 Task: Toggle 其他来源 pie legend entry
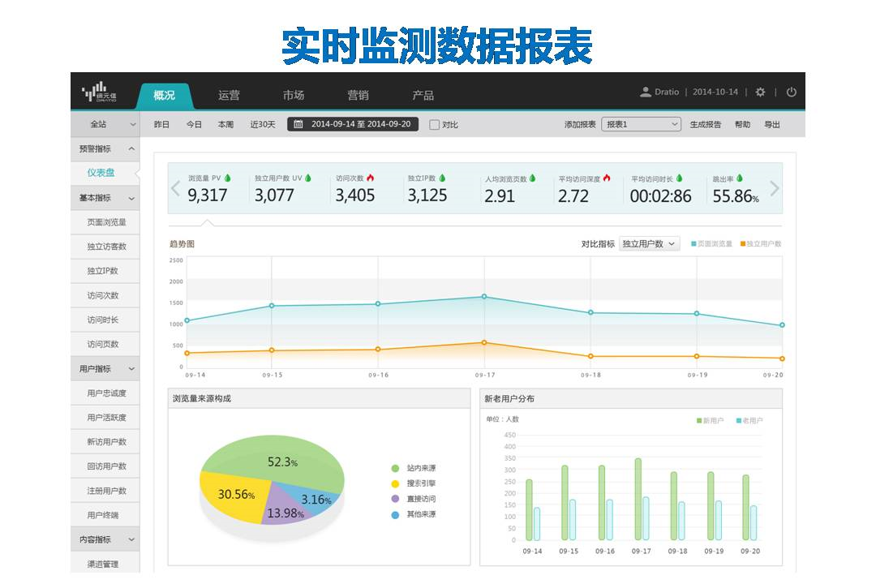414,514
